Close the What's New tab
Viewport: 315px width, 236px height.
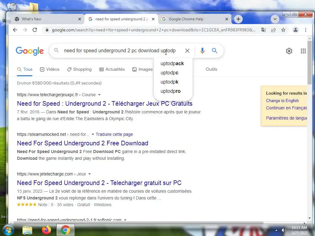point(80,19)
